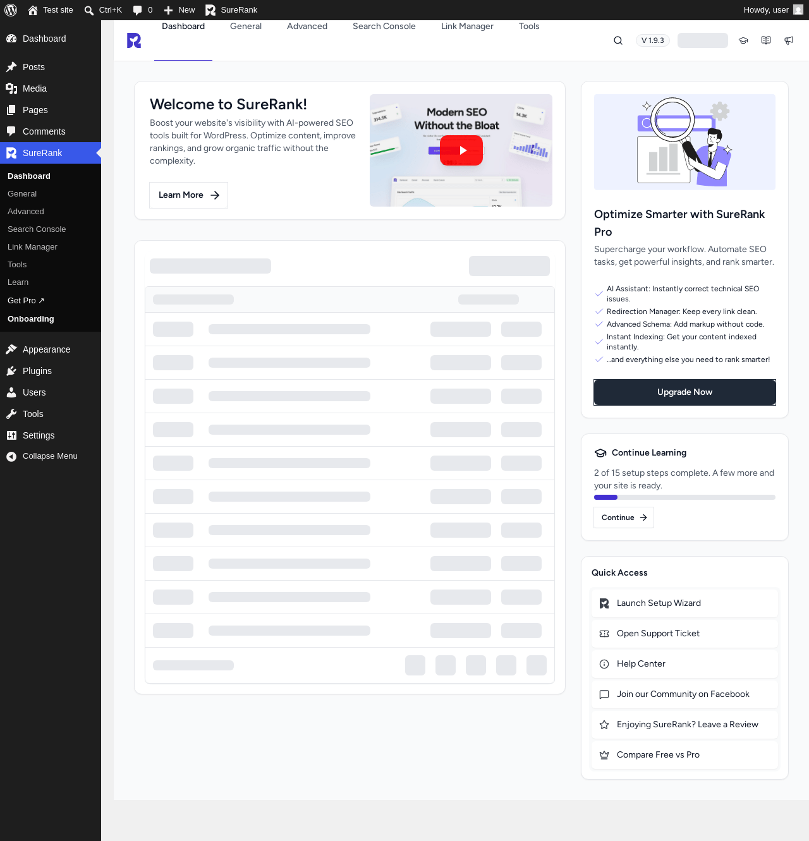Click the setup steps progress bar
The height and width of the screenshot is (841, 809).
[x=684, y=497]
